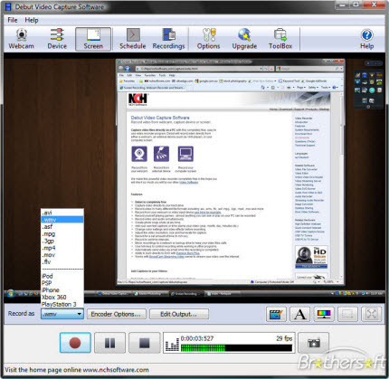The image size is (389, 379).
Task: Click the audio levels bar graph icon
Action: tap(172, 344)
